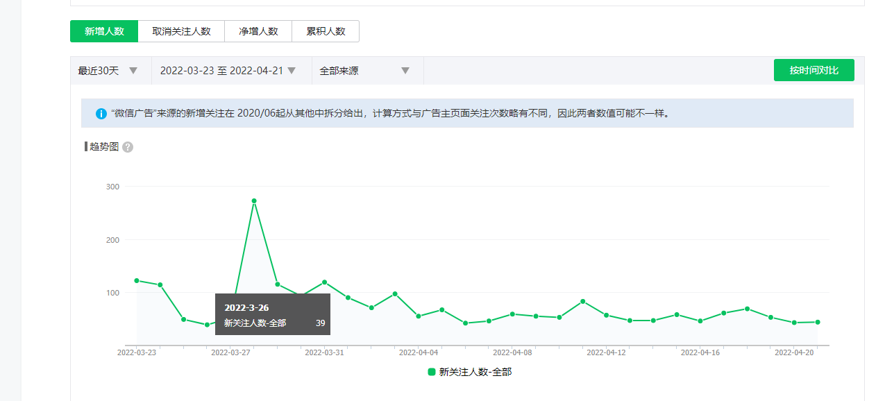Pick the data point above 2022-04-08
The width and height of the screenshot is (885, 401).
click(x=512, y=314)
